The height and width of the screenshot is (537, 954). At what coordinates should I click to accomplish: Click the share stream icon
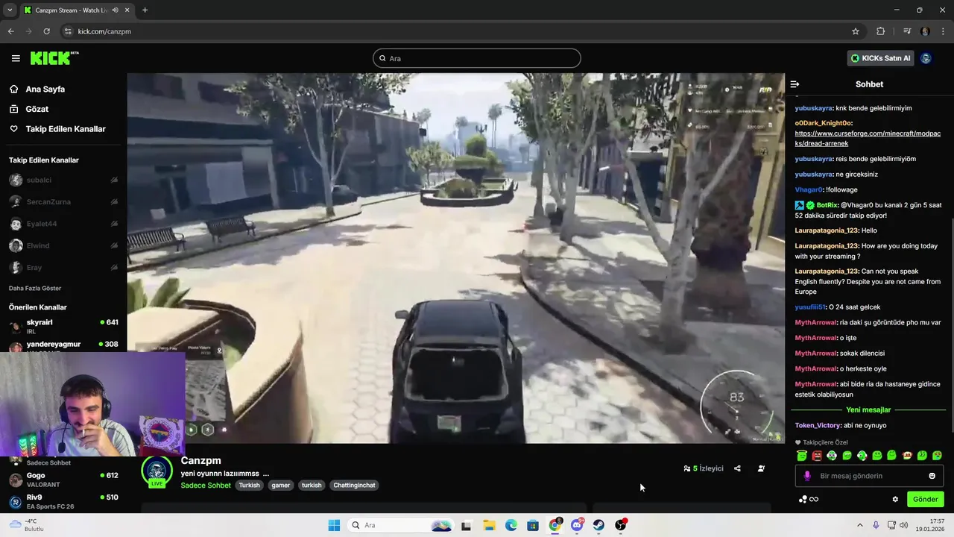pyautogui.click(x=737, y=468)
